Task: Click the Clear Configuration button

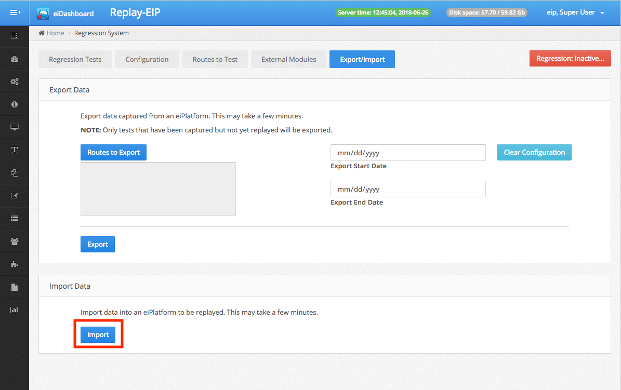Action: (x=534, y=153)
